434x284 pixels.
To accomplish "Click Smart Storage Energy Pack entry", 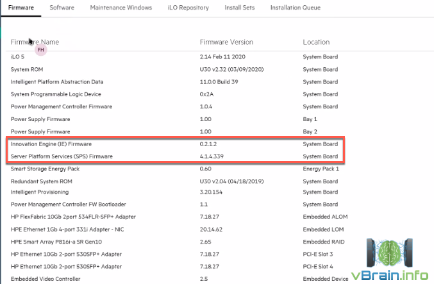I will pyautogui.click(x=45, y=169).
